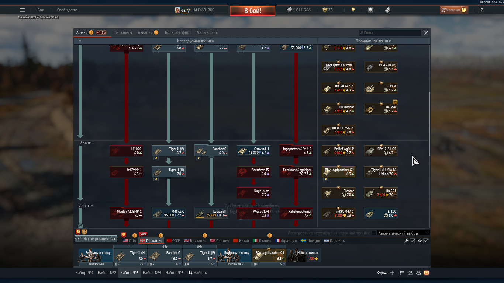Open the Исследования research button
The height and width of the screenshot is (283, 504).
tap(96, 239)
